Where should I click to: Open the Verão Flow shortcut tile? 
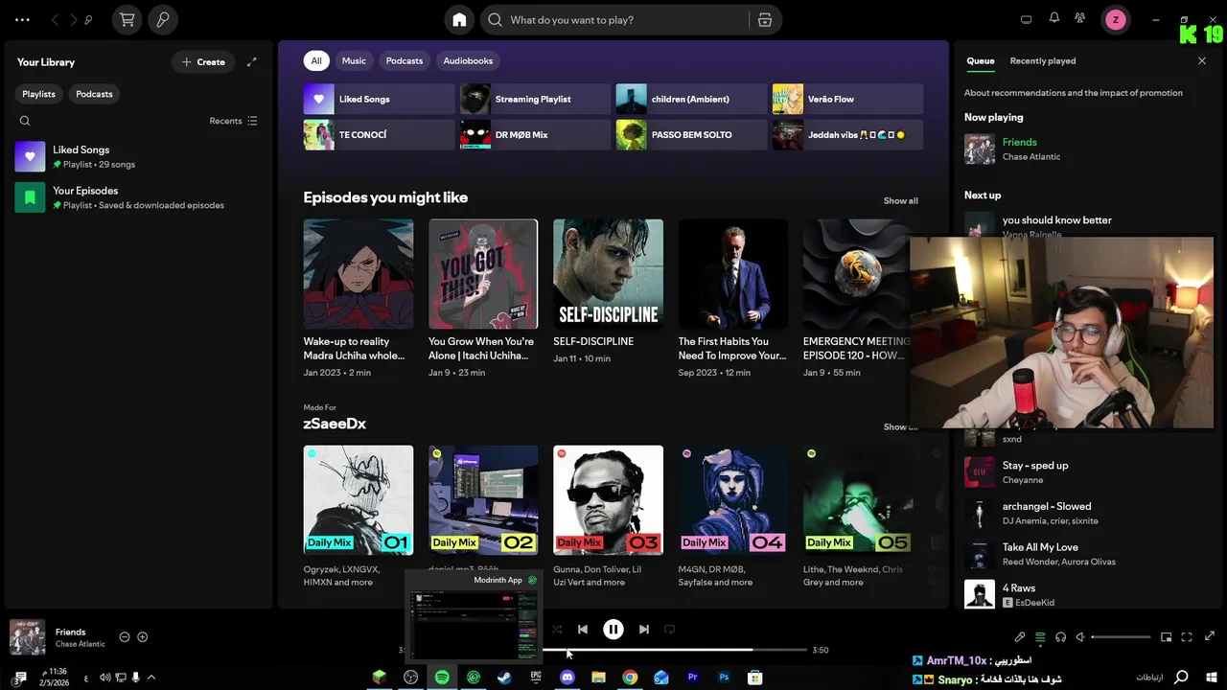point(847,99)
